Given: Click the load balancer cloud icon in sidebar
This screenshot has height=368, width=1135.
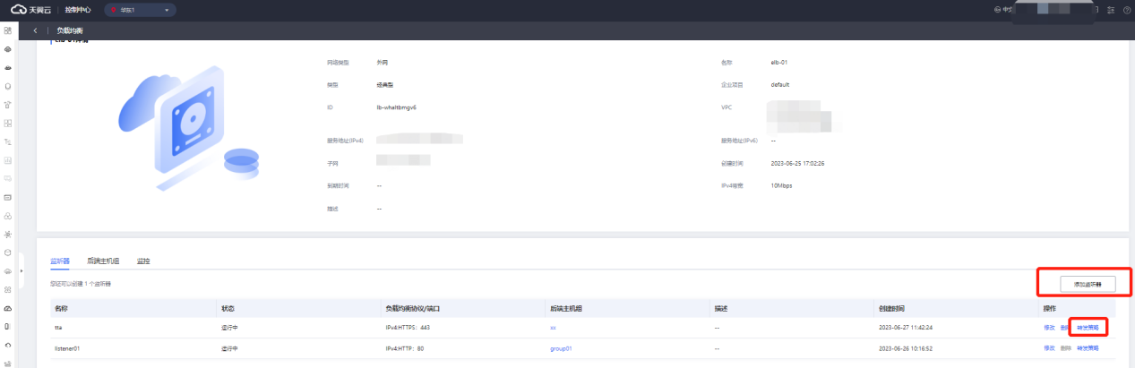Looking at the screenshot, I should pos(8,307).
